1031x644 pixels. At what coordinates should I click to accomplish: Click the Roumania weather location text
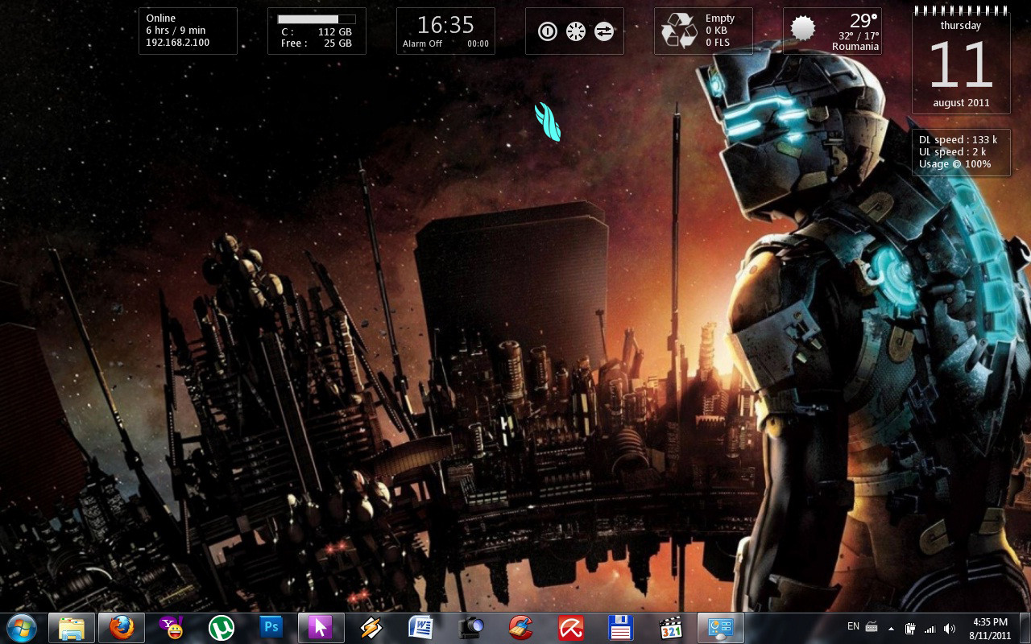click(855, 47)
